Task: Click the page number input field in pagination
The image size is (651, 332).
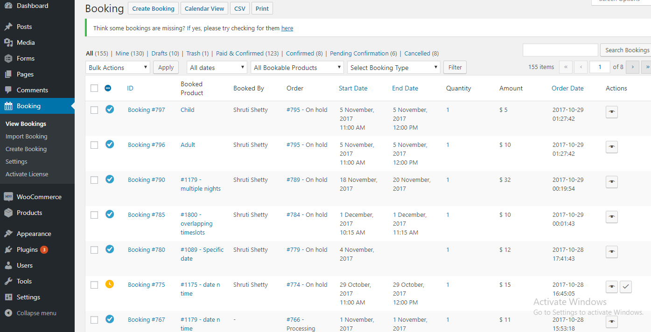Action: 600,67
